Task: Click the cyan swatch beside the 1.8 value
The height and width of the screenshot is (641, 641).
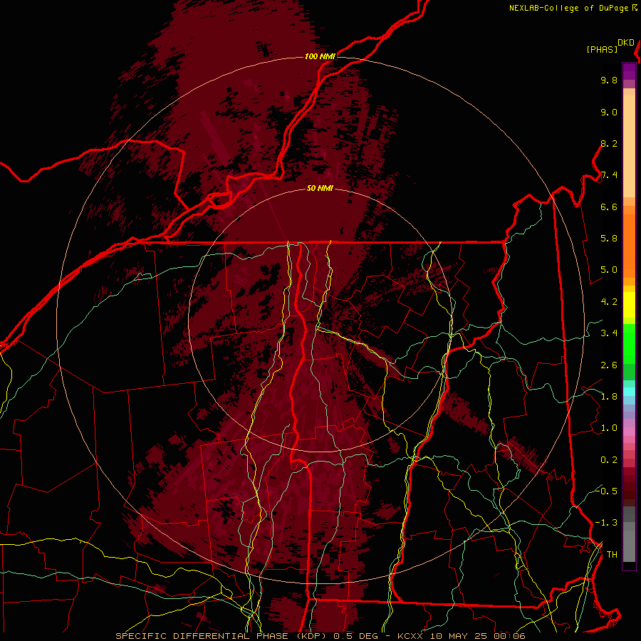Action: [629, 392]
